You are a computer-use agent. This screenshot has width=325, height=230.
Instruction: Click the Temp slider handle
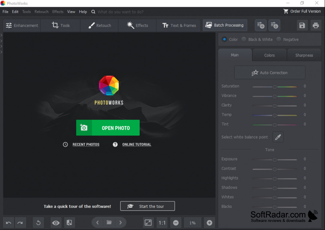275,115
